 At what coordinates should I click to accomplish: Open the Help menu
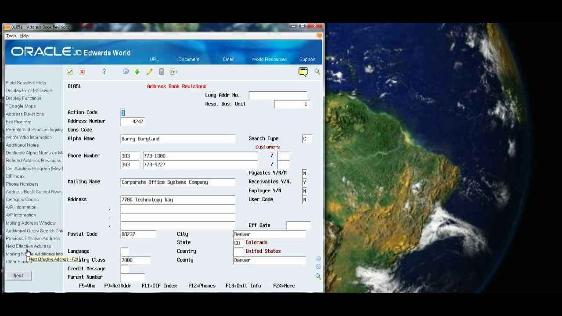point(24,36)
